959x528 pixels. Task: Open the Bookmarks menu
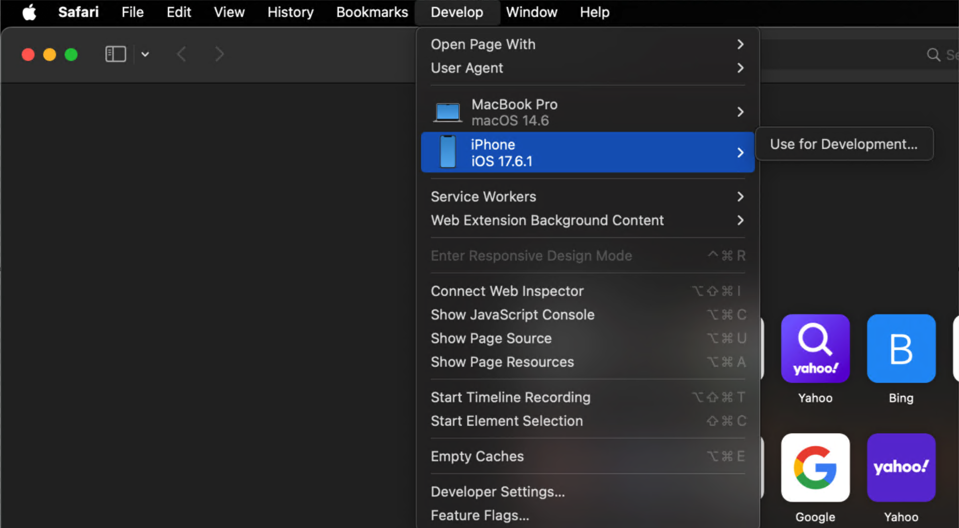(372, 12)
